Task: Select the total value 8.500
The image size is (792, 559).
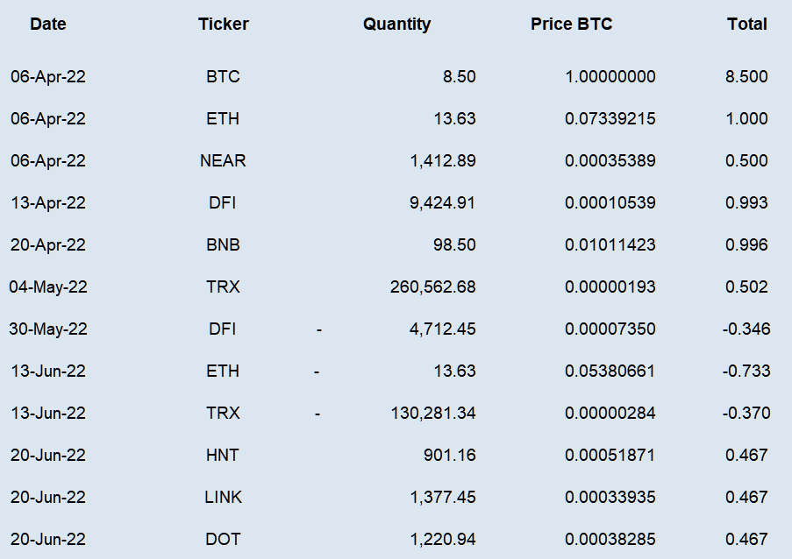Action: [746, 77]
